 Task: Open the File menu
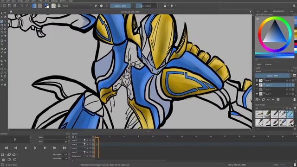[x=3, y=1]
